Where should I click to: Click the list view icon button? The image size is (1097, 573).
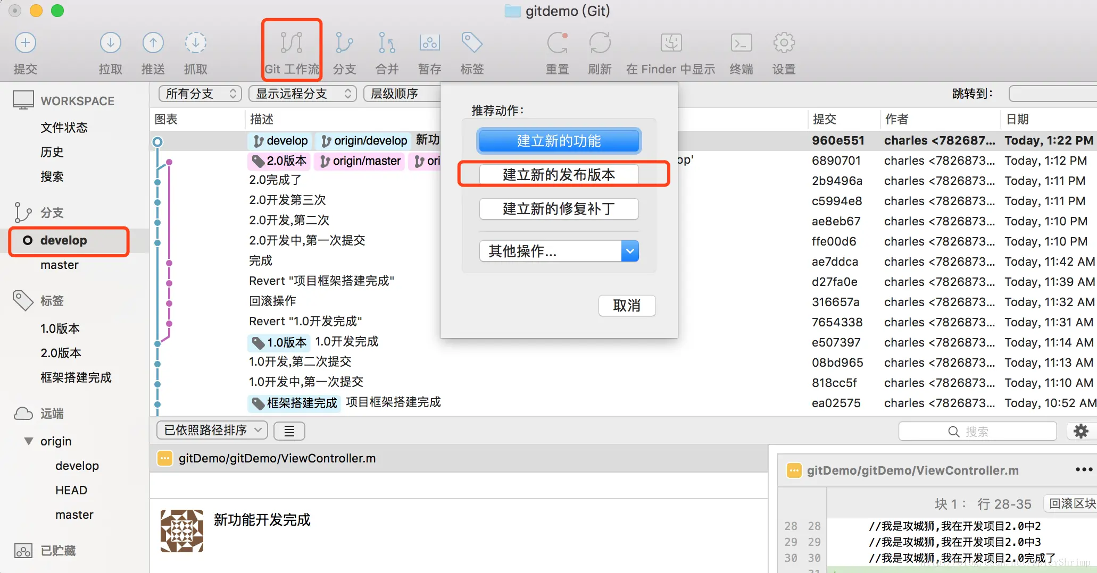[289, 431]
